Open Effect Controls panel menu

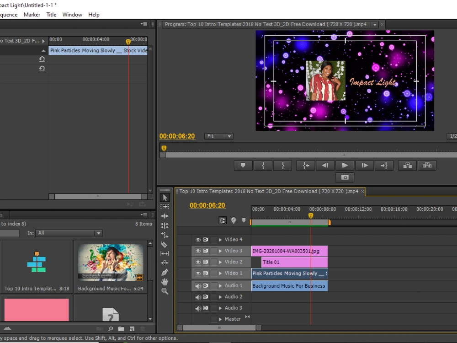coord(144,24)
